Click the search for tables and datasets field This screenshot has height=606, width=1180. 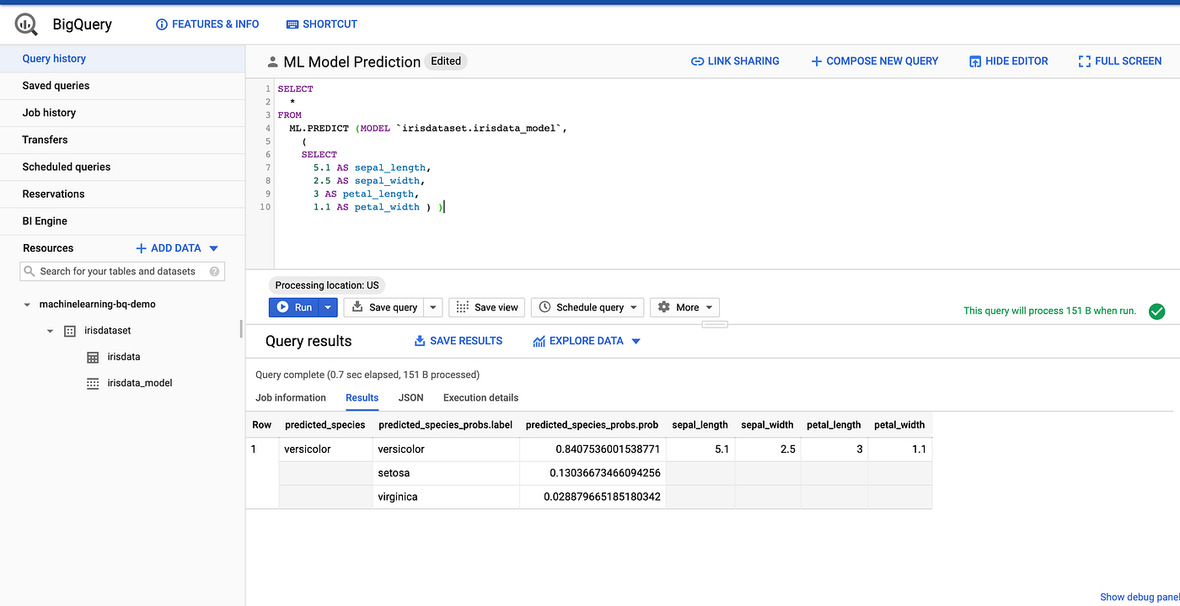point(118,271)
